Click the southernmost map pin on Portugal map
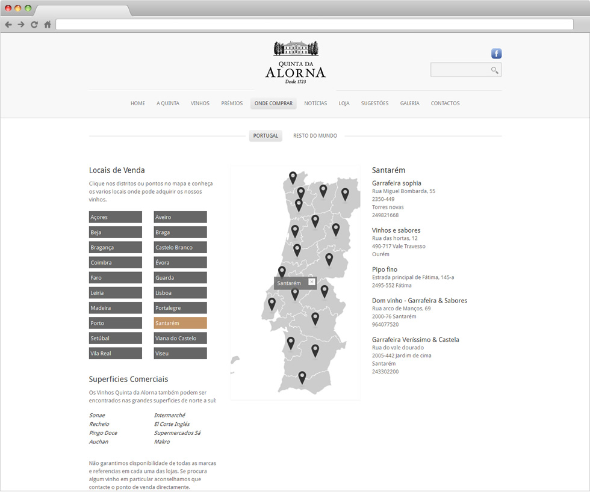 pos(302,377)
